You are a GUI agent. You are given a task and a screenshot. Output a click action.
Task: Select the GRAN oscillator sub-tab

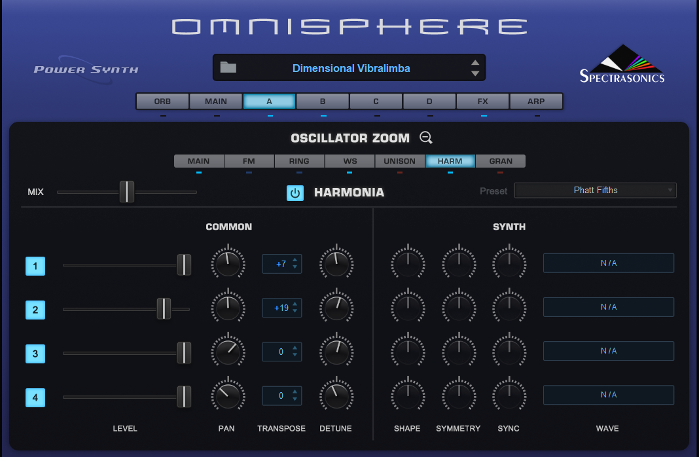[501, 161]
